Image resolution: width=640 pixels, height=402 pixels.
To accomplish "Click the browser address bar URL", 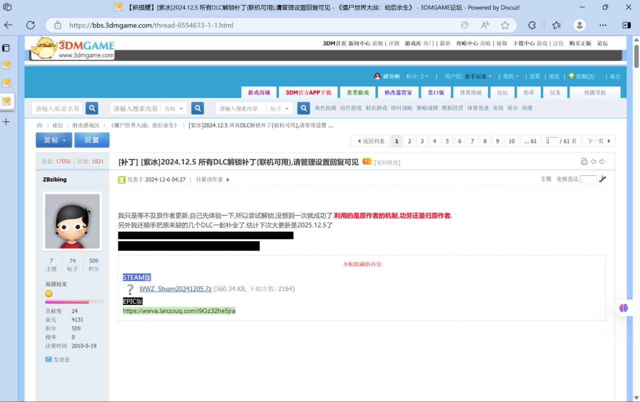I will click(x=151, y=25).
